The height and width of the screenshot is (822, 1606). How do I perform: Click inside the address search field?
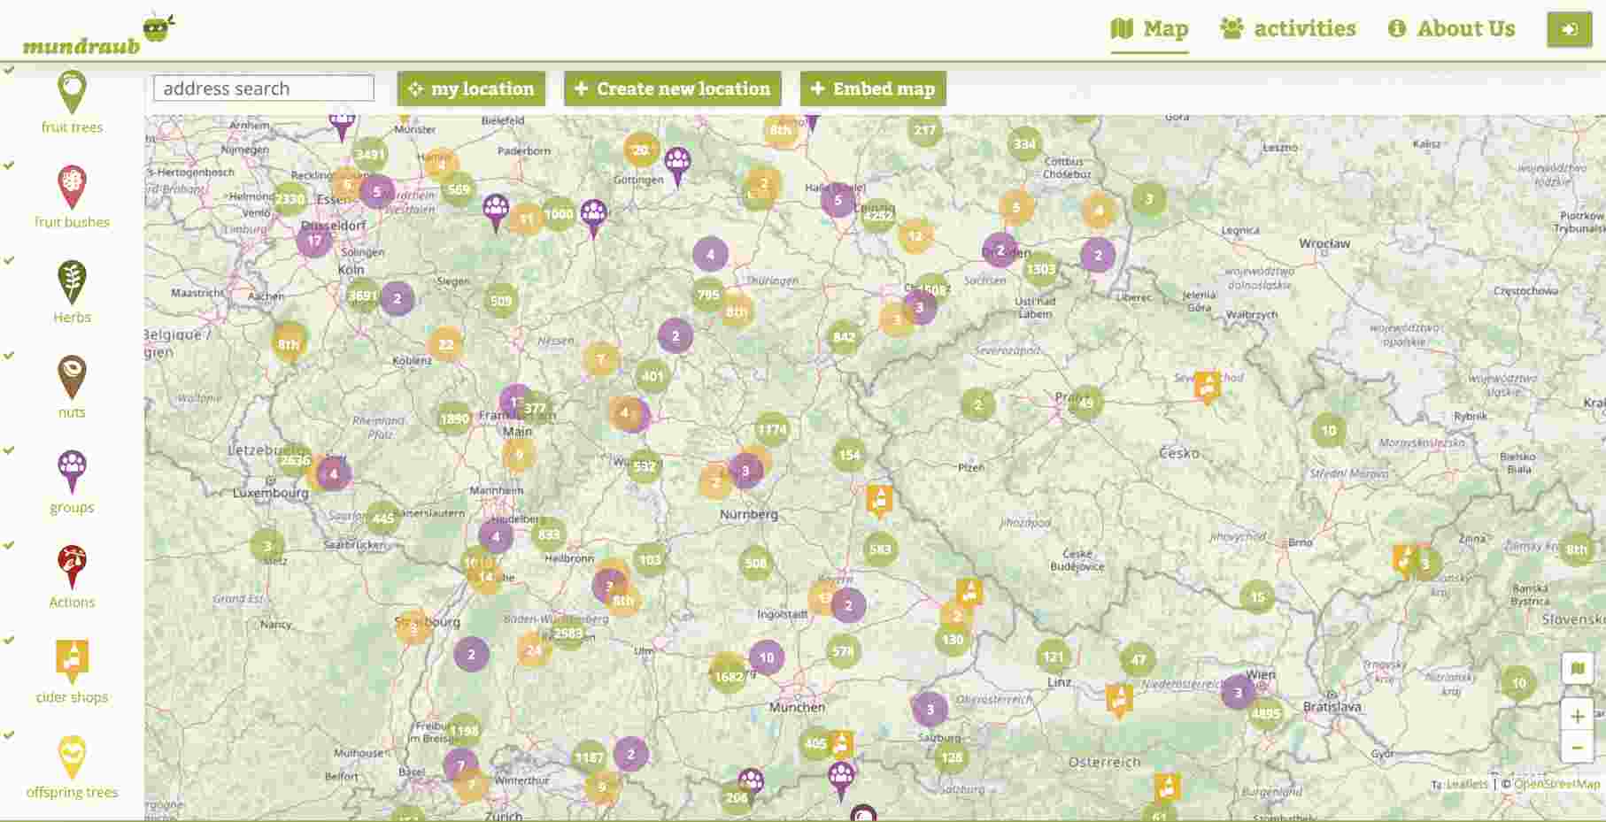point(263,88)
